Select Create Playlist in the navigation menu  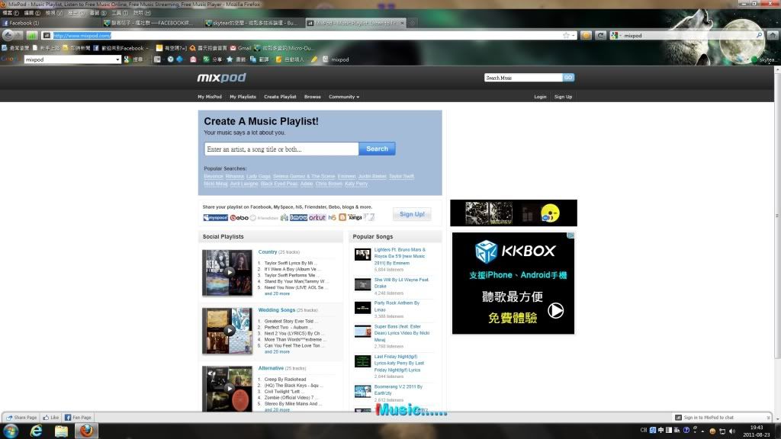[x=280, y=97]
